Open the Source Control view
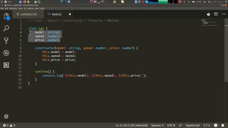The height and width of the screenshot is (128, 228). (6, 41)
